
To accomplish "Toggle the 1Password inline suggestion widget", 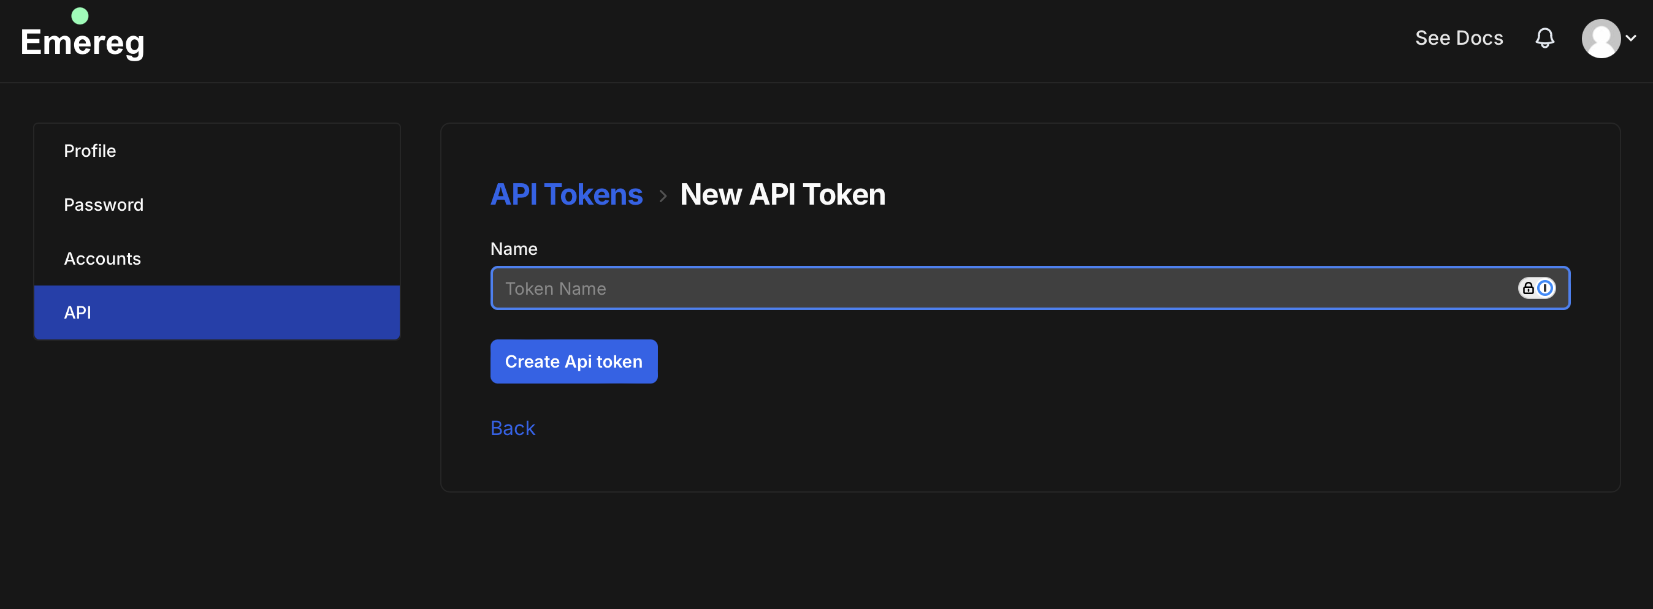I will pyautogui.click(x=1537, y=288).
